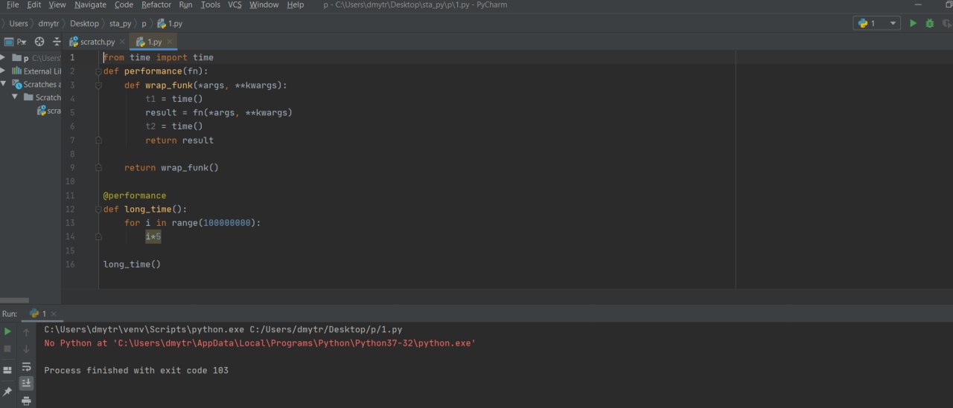Collapse the Scratches subfolder

(15, 97)
